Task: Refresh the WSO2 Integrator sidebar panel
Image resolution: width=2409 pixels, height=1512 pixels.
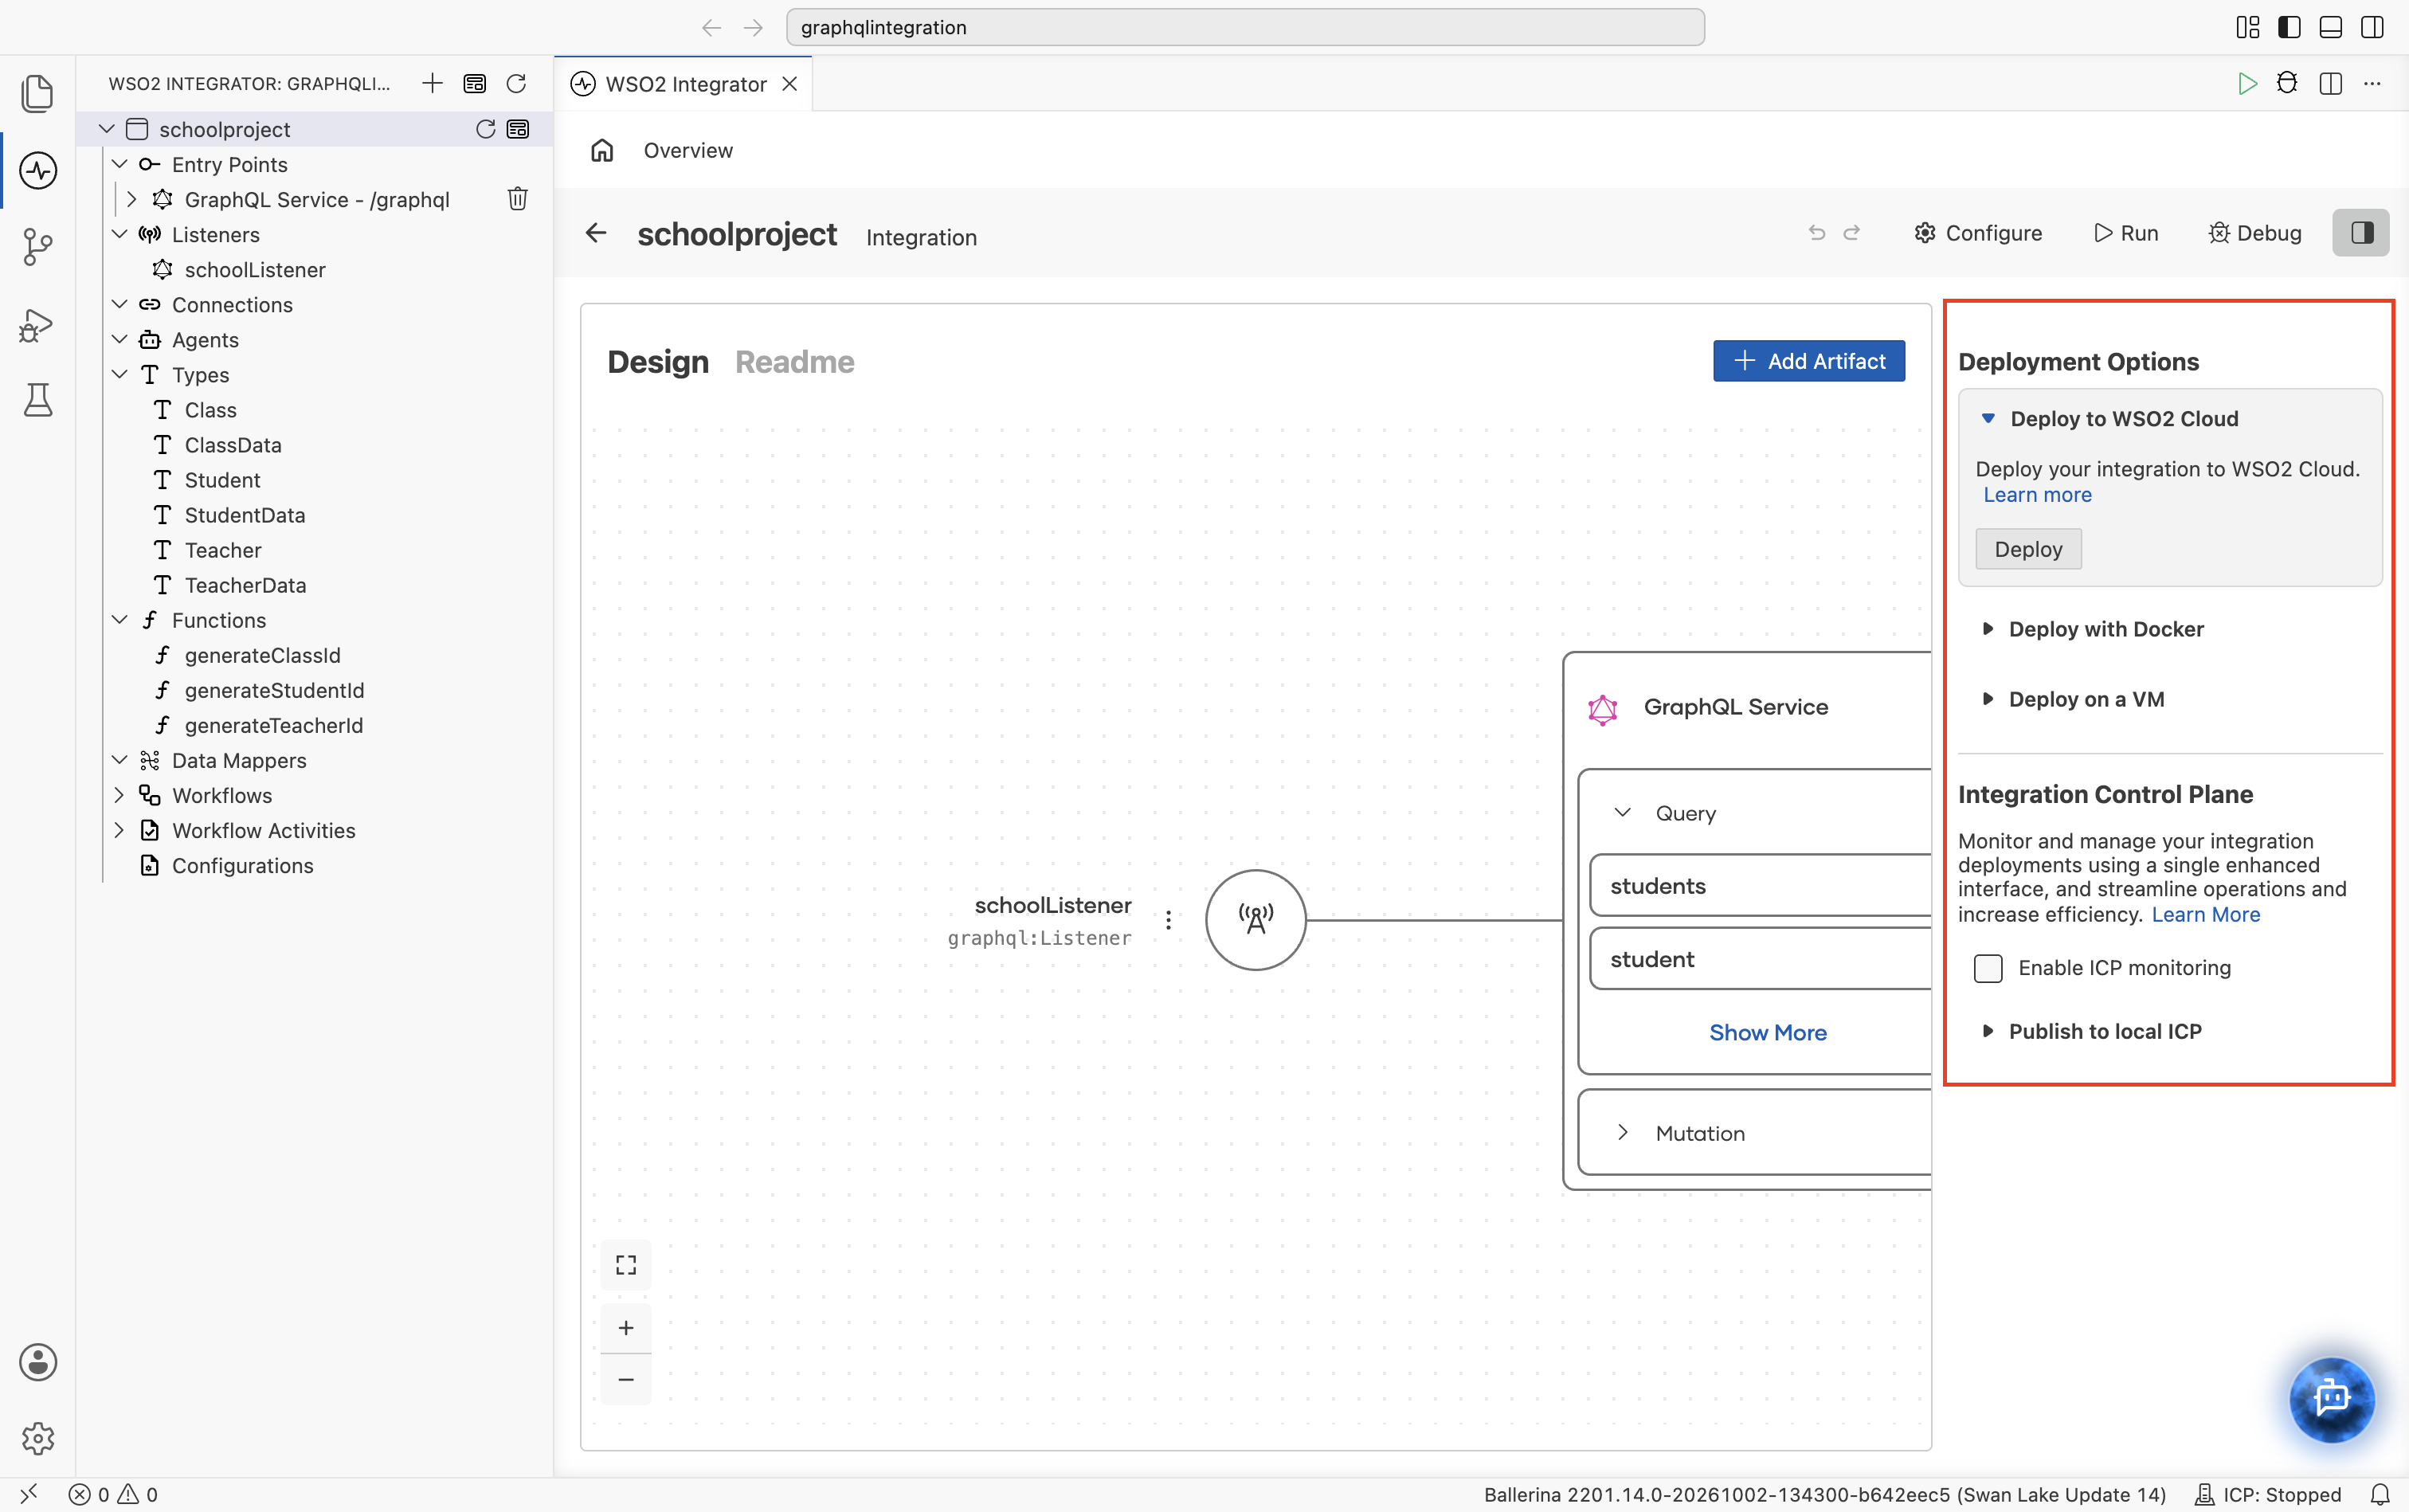Action: click(516, 84)
